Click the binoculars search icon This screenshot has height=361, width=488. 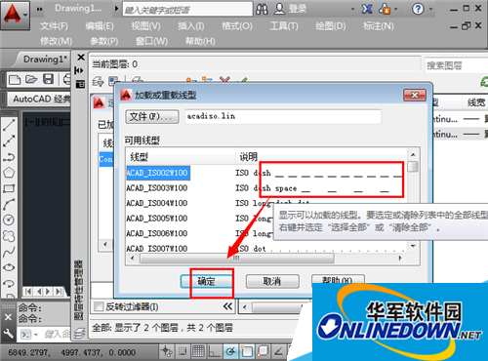pos(262,9)
